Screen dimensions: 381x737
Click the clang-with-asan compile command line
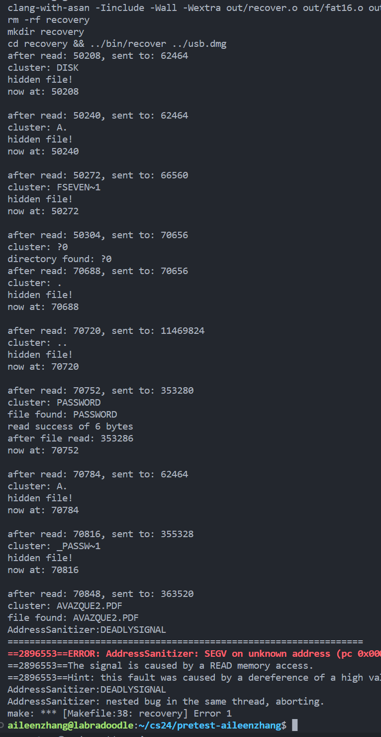coord(194,8)
